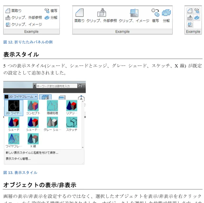Click the gallery resize grip corner
Screen dimensions: 204x203
click(x=83, y=163)
